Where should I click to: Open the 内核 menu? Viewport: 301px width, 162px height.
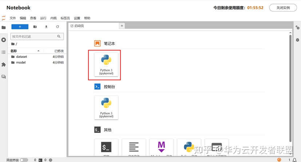[54, 18]
